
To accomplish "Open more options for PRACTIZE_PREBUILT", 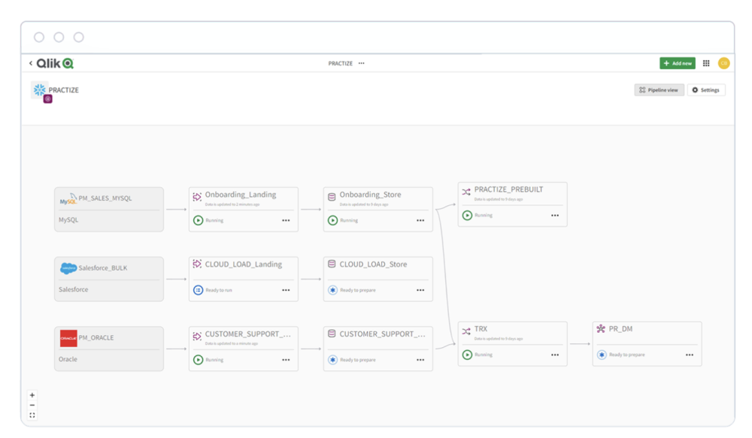I will click(x=555, y=215).
